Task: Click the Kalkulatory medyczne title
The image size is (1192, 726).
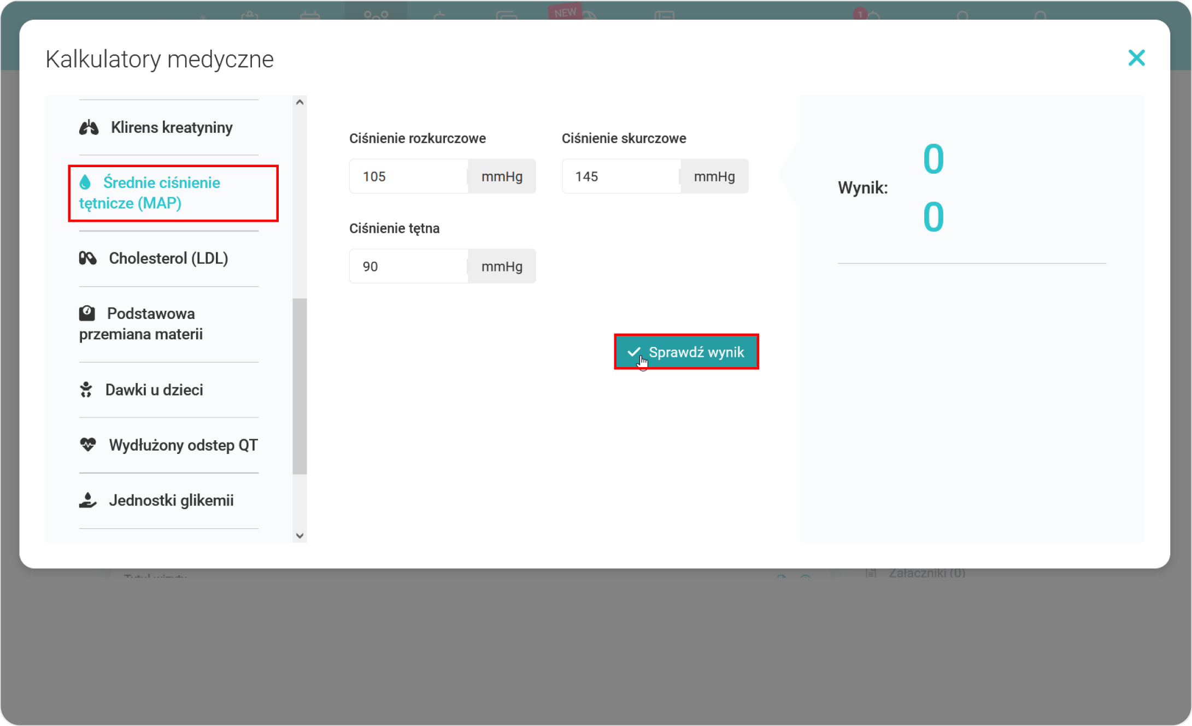Action: [x=160, y=59]
